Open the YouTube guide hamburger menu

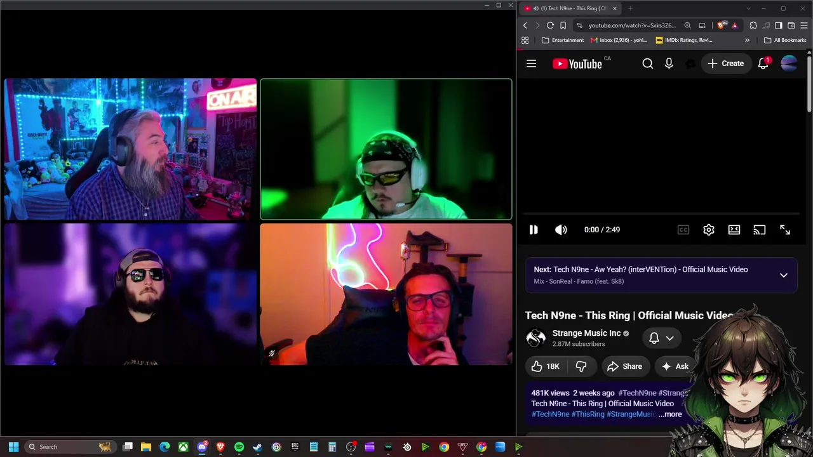coord(532,63)
